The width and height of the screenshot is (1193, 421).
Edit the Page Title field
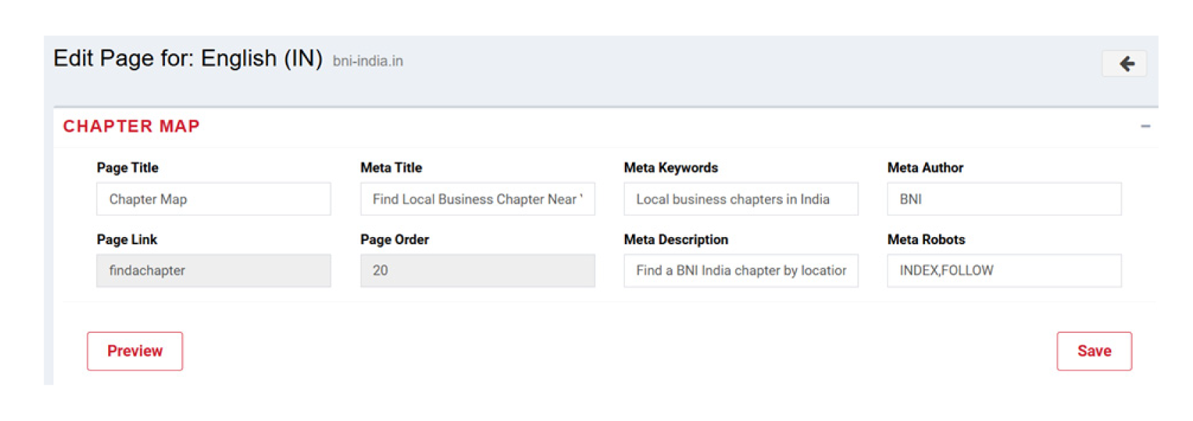pyautogui.click(x=213, y=199)
